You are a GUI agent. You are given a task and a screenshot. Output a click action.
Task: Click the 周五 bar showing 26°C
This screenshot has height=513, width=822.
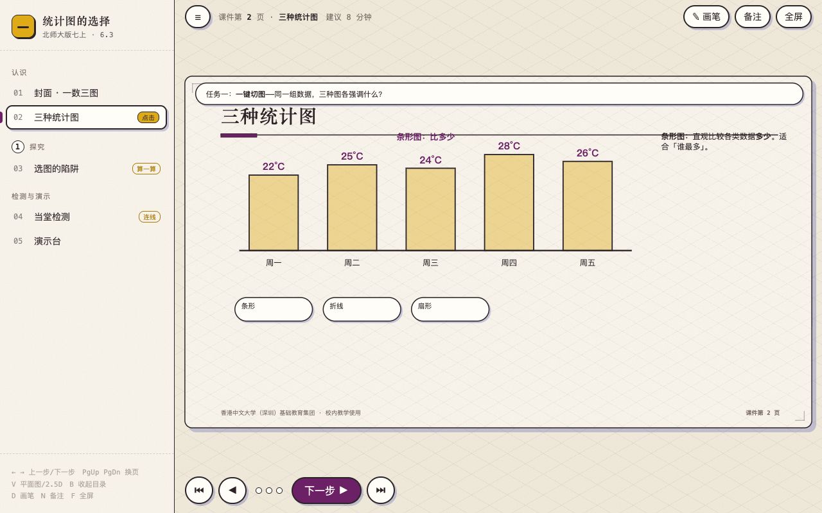point(588,206)
